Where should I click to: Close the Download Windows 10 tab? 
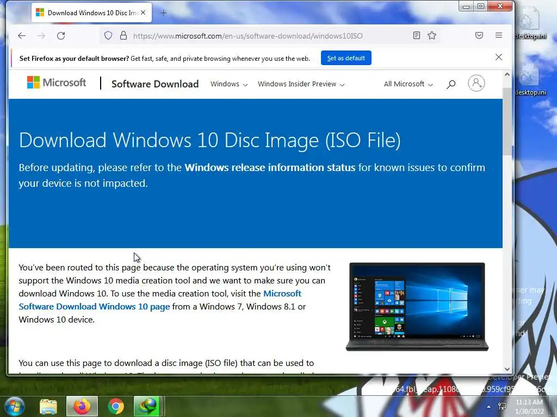click(x=143, y=12)
